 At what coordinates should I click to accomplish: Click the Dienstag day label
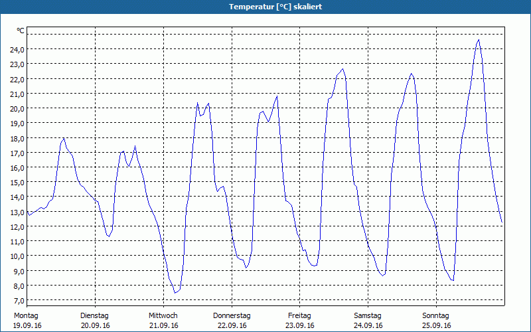point(94,316)
